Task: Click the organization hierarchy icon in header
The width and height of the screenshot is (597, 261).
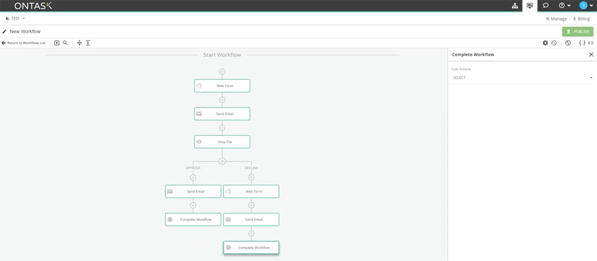Action: coord(514,6)
